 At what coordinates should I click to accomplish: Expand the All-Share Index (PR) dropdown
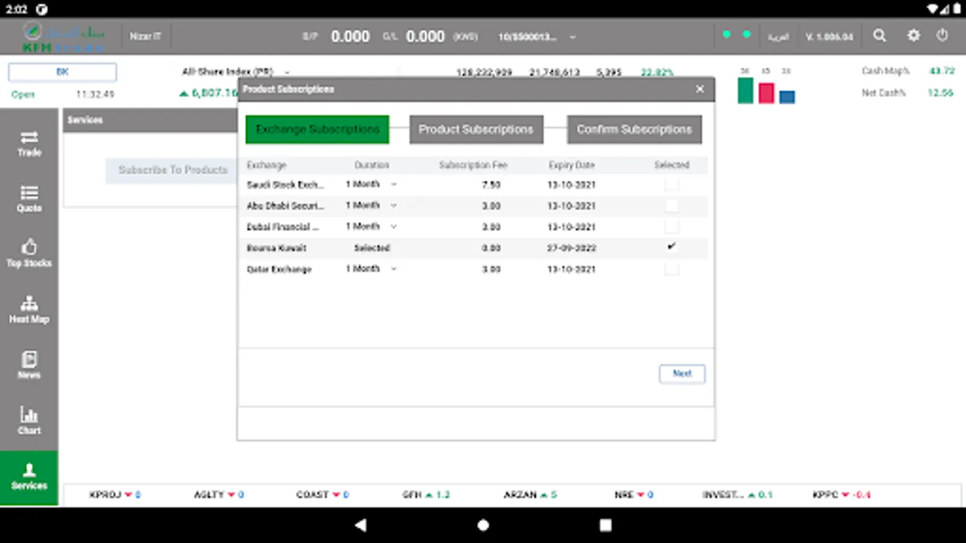287,72
